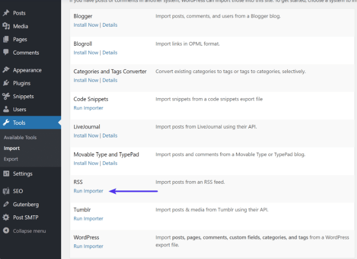Click the Code Snippets importer title
The height and width of the screenshot is (259, 357).
point(91,99)
